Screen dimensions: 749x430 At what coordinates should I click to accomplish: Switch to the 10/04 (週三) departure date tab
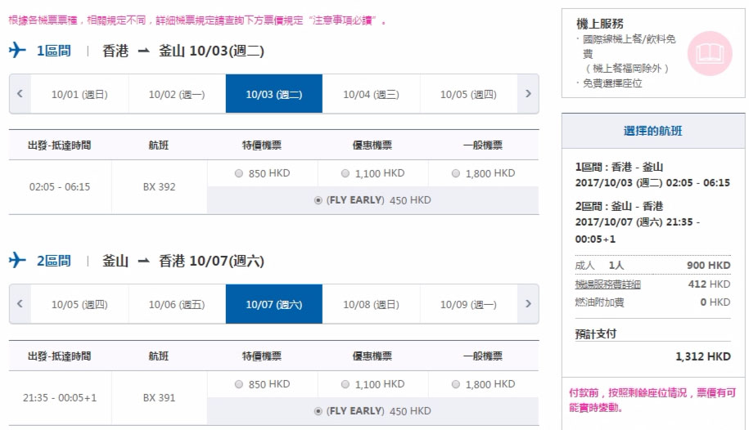coord(371,94)
